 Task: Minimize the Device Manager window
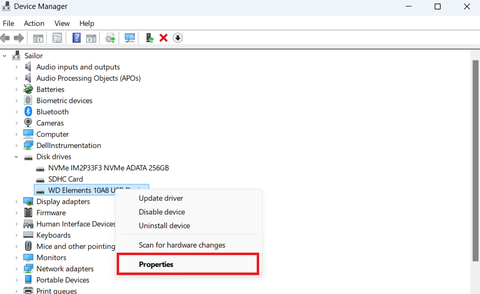tap(409, 6)
